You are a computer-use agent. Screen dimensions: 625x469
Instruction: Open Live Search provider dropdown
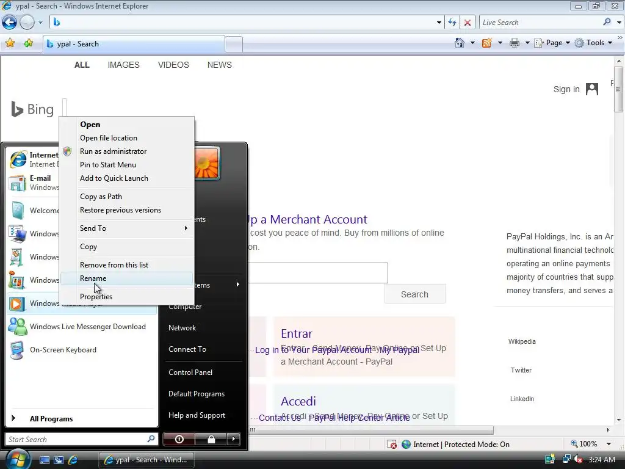[x=619, y=23]
